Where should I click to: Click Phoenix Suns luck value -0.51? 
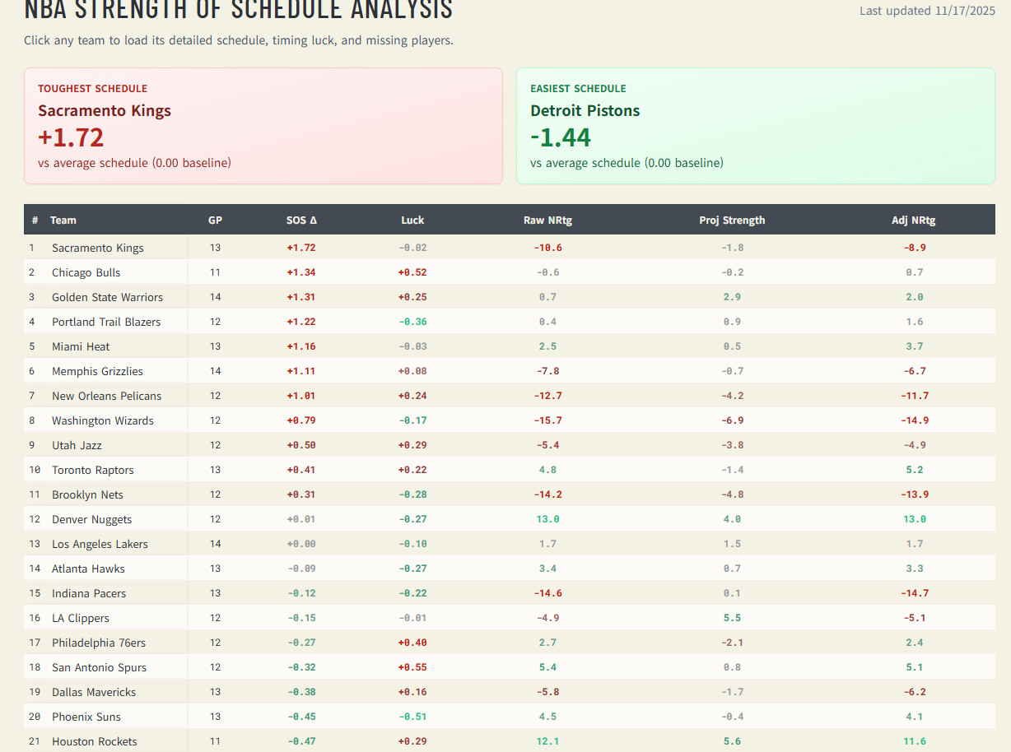pyautogui.click(x=412, y=717)
